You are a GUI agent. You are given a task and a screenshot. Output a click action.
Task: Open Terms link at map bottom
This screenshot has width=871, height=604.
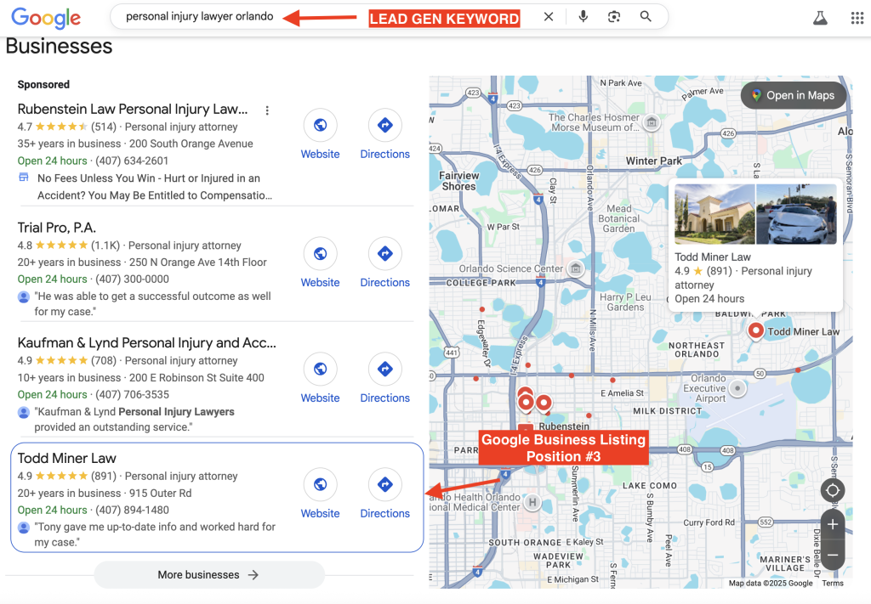(x=833, y=583)
